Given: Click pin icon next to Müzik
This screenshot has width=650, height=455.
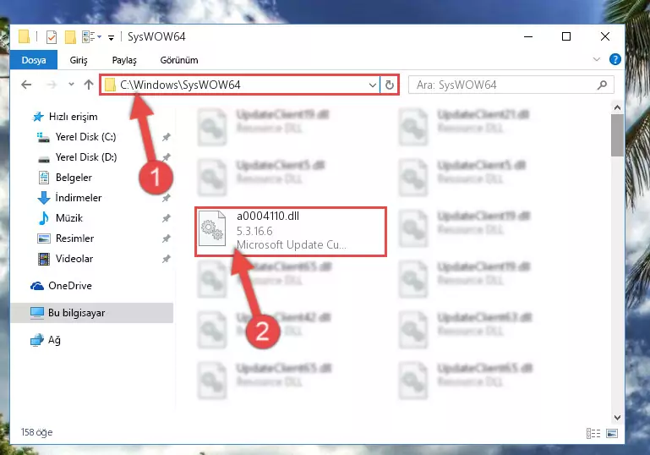Looking at the screenshot, I should point(167,218).
